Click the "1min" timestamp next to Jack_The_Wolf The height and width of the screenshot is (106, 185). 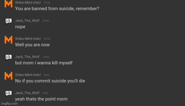46,57
